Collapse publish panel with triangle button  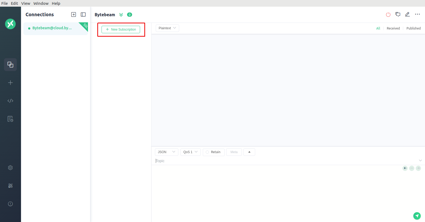tap(249, 152)
